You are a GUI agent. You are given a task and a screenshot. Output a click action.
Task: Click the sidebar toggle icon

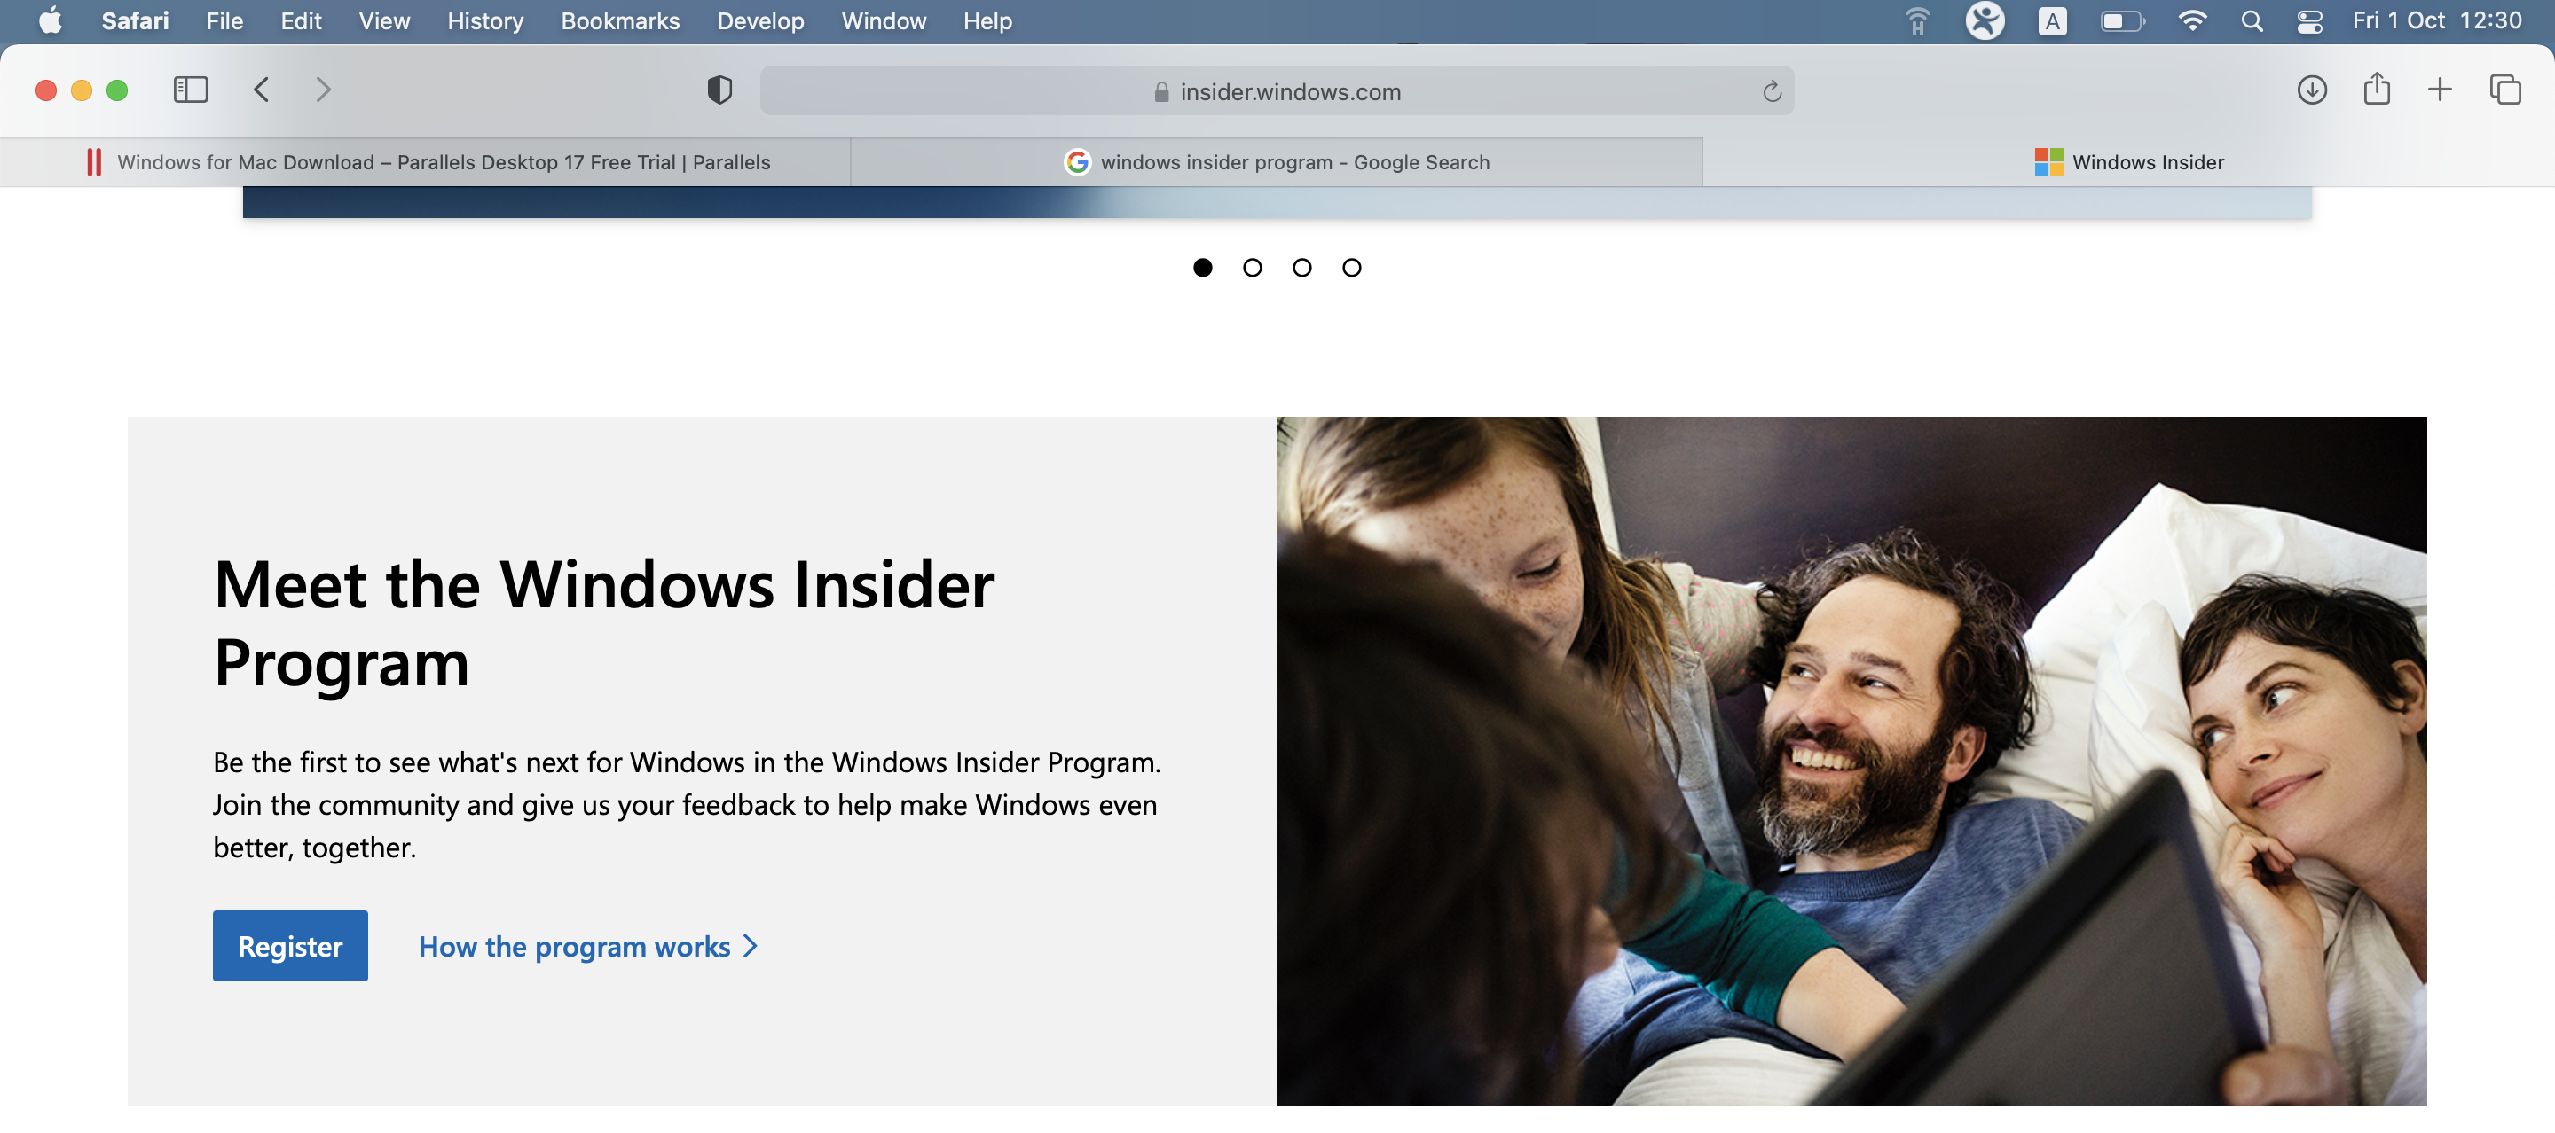pyautogui.click(x=191, y=91)
